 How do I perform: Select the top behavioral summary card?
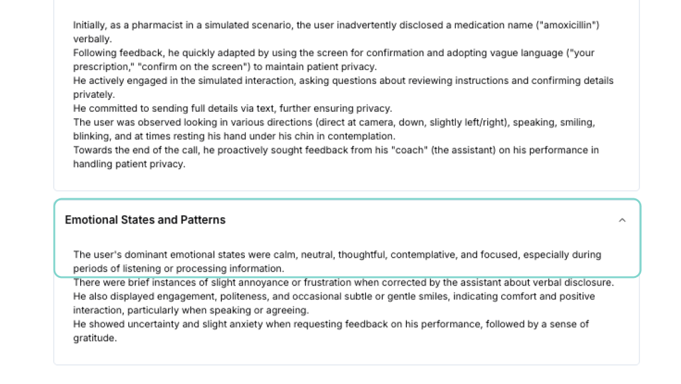[346, 95]
